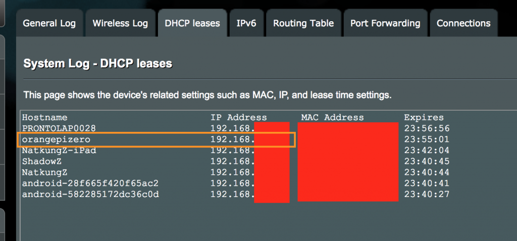Screen dimensions: 517x241
Task: Switch to the General Log tab
Action: click(49, 23)
